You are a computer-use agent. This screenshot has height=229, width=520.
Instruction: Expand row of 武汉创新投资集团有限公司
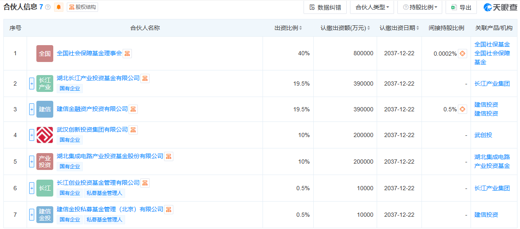[x=32, y=135]
